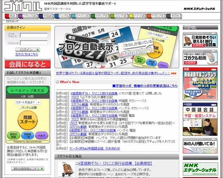Focus the パスワード input field

point(34,43)
